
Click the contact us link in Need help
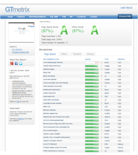pos(21,119)
